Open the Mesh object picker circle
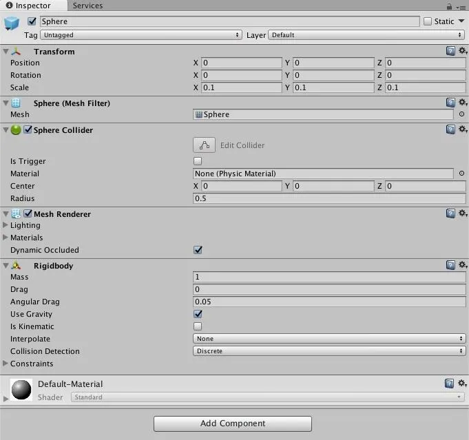 (461, 114)
